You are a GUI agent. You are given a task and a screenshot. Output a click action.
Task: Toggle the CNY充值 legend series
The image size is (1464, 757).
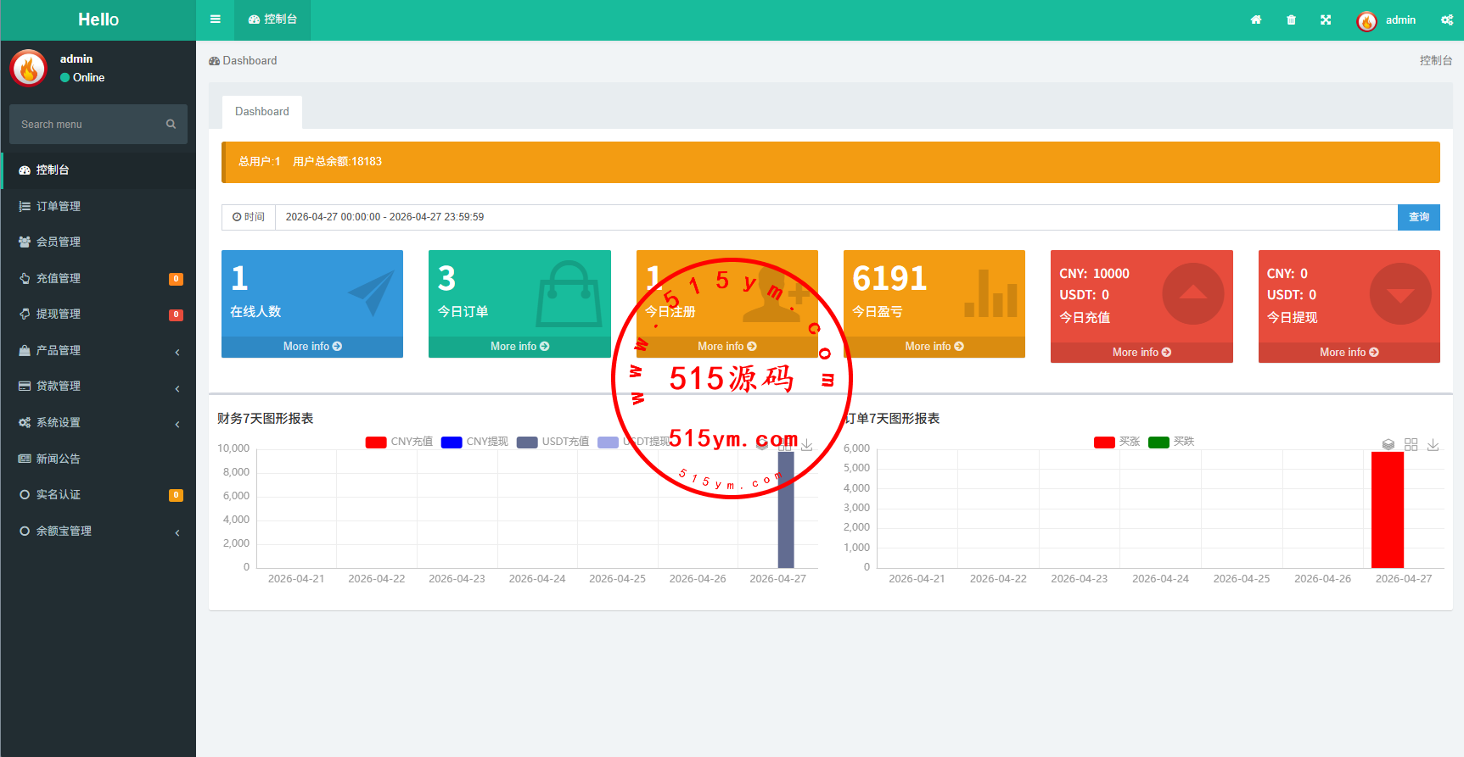point(399,442)
